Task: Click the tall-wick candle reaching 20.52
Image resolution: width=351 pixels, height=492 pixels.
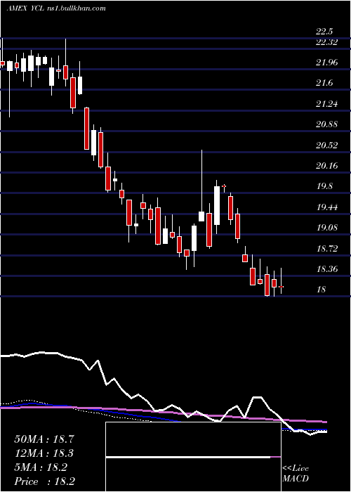Action: tap(201, 186)
